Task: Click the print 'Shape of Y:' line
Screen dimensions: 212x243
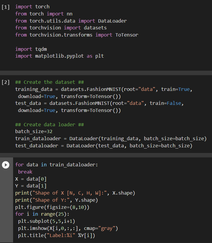Action: 56,200
